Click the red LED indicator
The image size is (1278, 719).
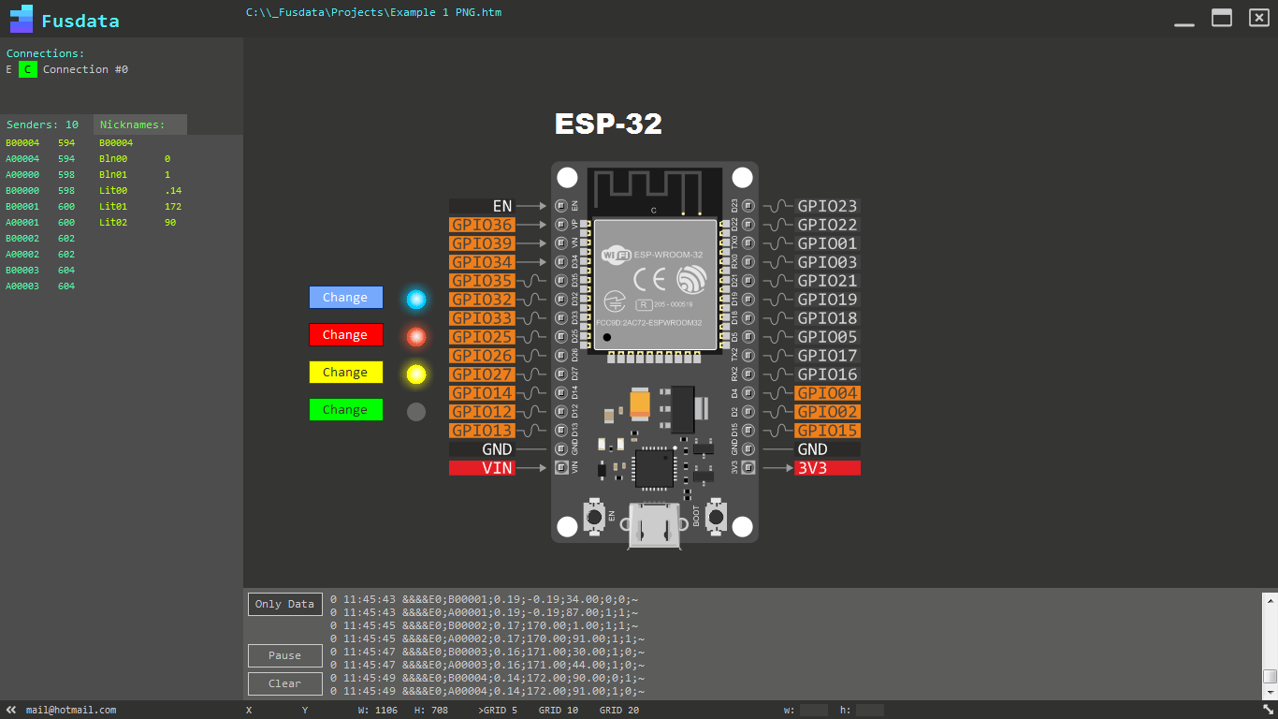[416, 337]
